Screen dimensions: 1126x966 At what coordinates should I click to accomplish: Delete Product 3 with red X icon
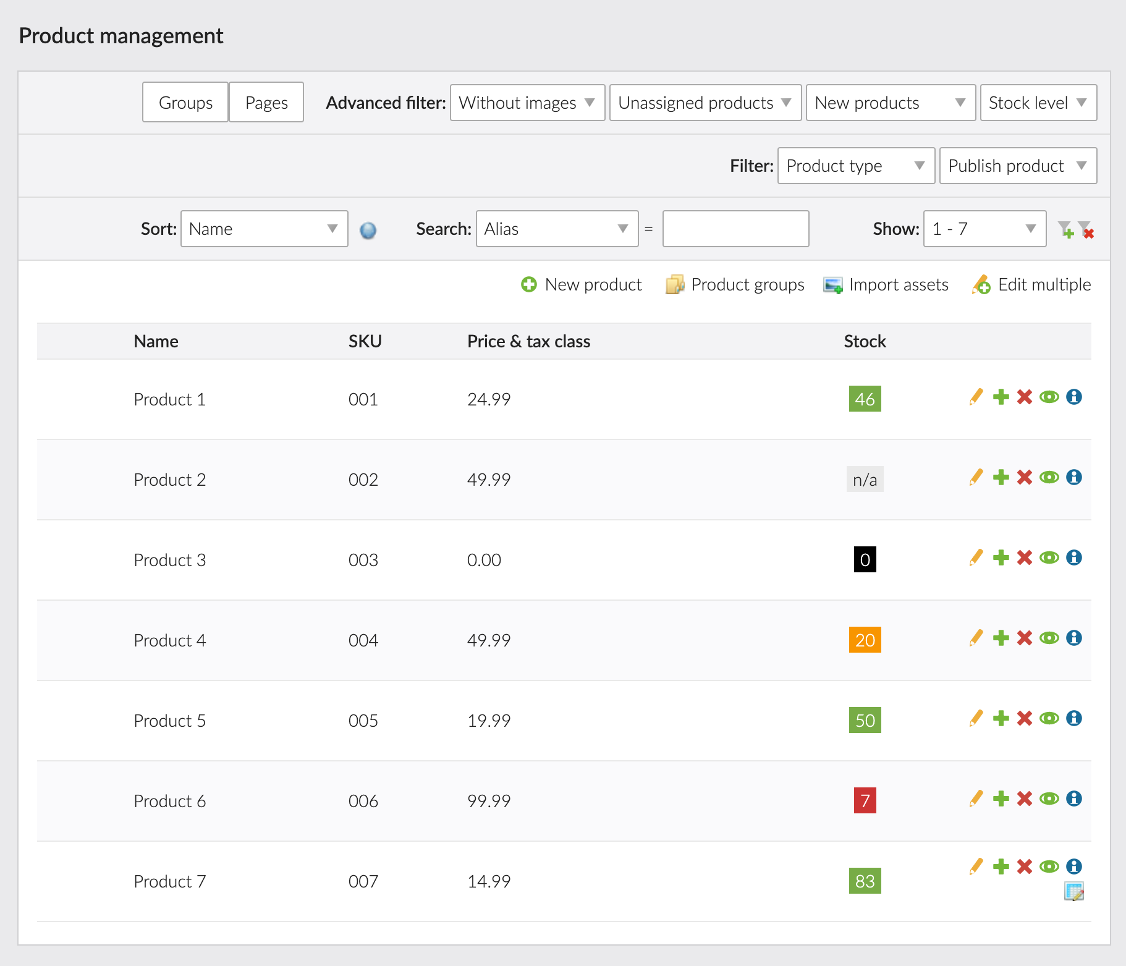coord(1025,557)
